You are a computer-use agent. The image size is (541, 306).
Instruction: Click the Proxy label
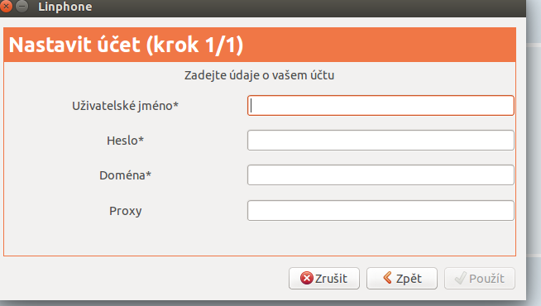coord(125,211)
